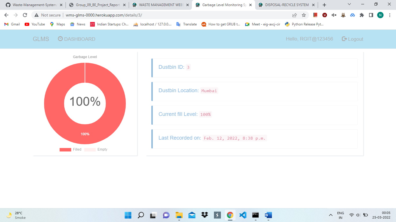This screenshot has width=396, height=222.
Task: Click the browser back arrow
Action: pyautogui.click(x=6, y=15)
